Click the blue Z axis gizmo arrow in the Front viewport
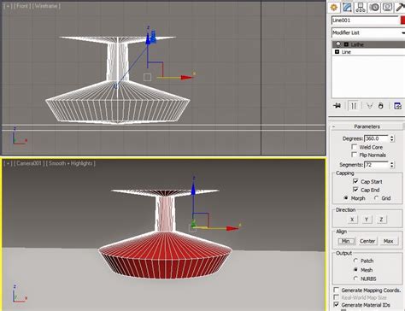The width and height of the screenshot is (405, 311). point(148,38)
